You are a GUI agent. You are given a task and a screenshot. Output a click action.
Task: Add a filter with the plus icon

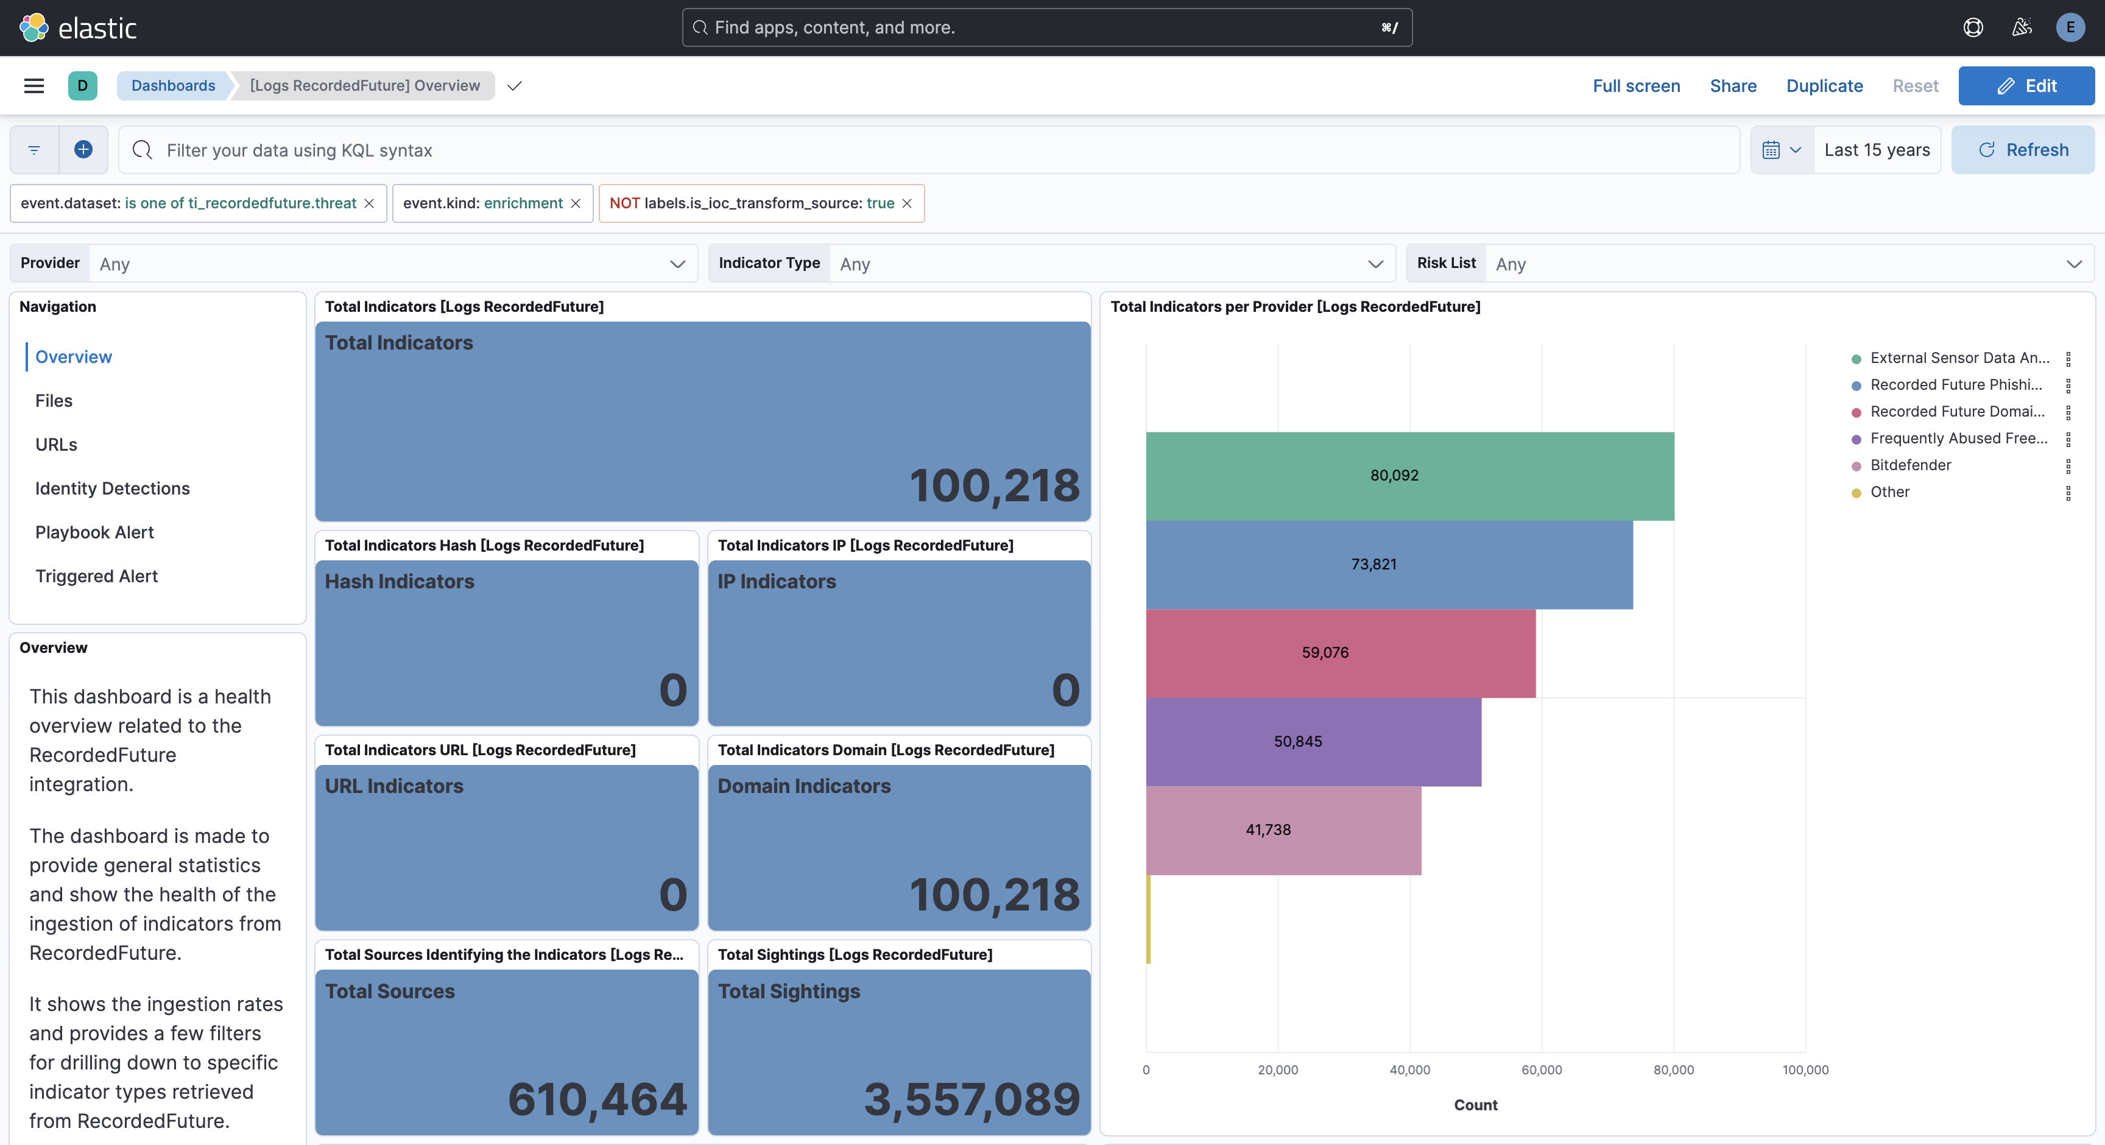tap(83, 150)
